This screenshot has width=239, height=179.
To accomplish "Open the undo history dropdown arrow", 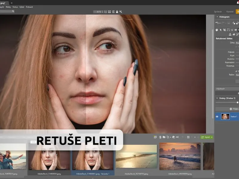I will pyautogui.click(x=220, y=23).
